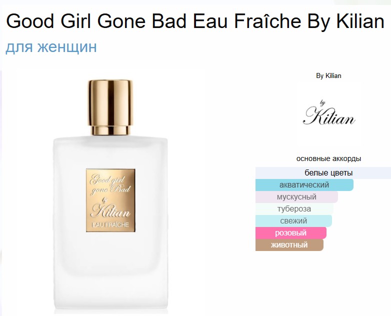391x316 pixels.
Task: Select the 'белые цветы' accord bar
Action: pos(323,173)
